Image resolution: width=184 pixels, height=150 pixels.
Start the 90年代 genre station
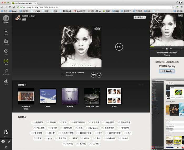pyautogui.click(x=94, y=144)
